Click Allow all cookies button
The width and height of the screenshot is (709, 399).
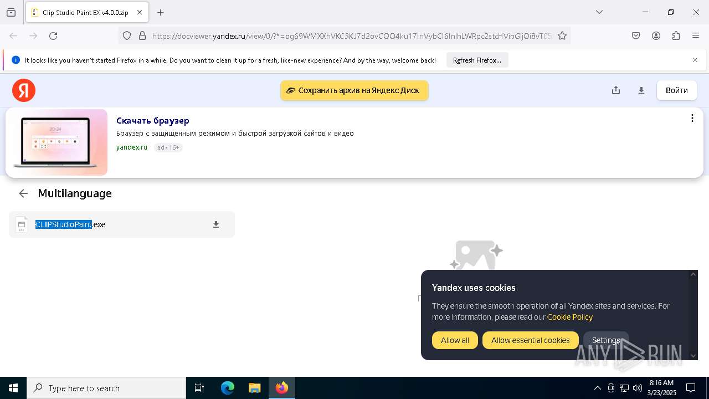click(x=455, y=340)
